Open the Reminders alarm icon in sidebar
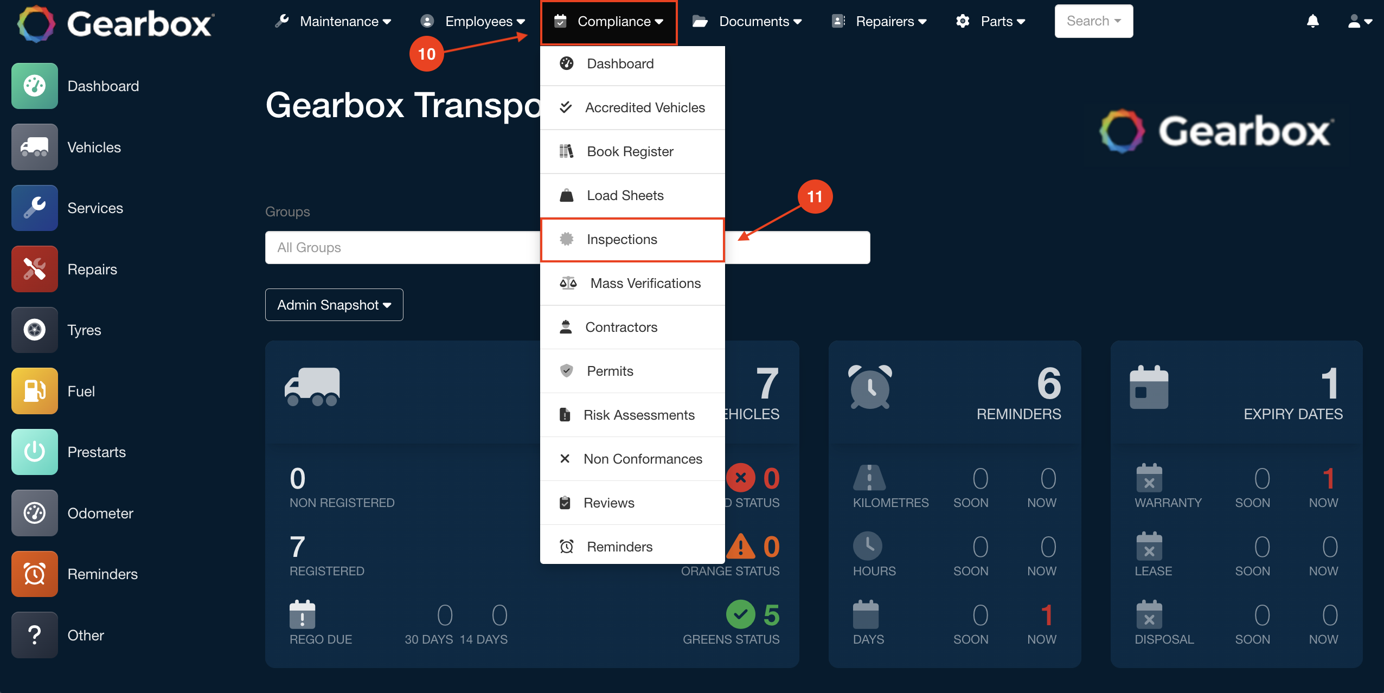 point(35,574)
